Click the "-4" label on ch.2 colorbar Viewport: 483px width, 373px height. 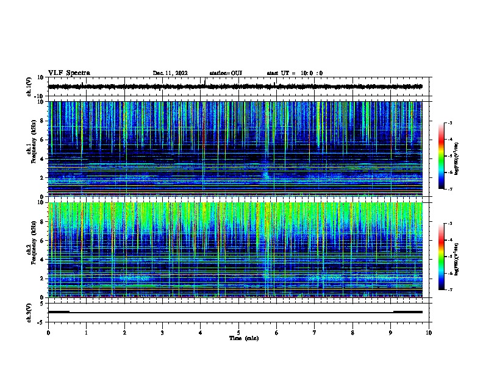(x=449, y=240)
